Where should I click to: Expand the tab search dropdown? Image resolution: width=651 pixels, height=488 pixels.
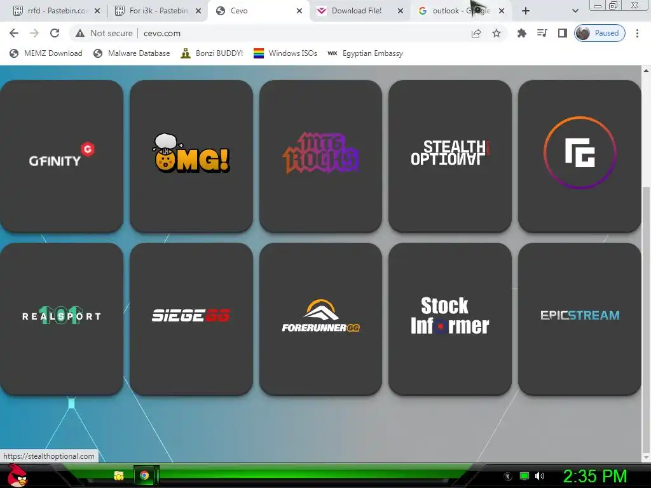click(x=575, y=11)
